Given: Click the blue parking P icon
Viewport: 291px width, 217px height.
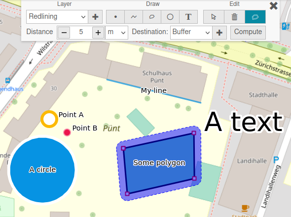Looking at the screenshot, I should (276, 160).
